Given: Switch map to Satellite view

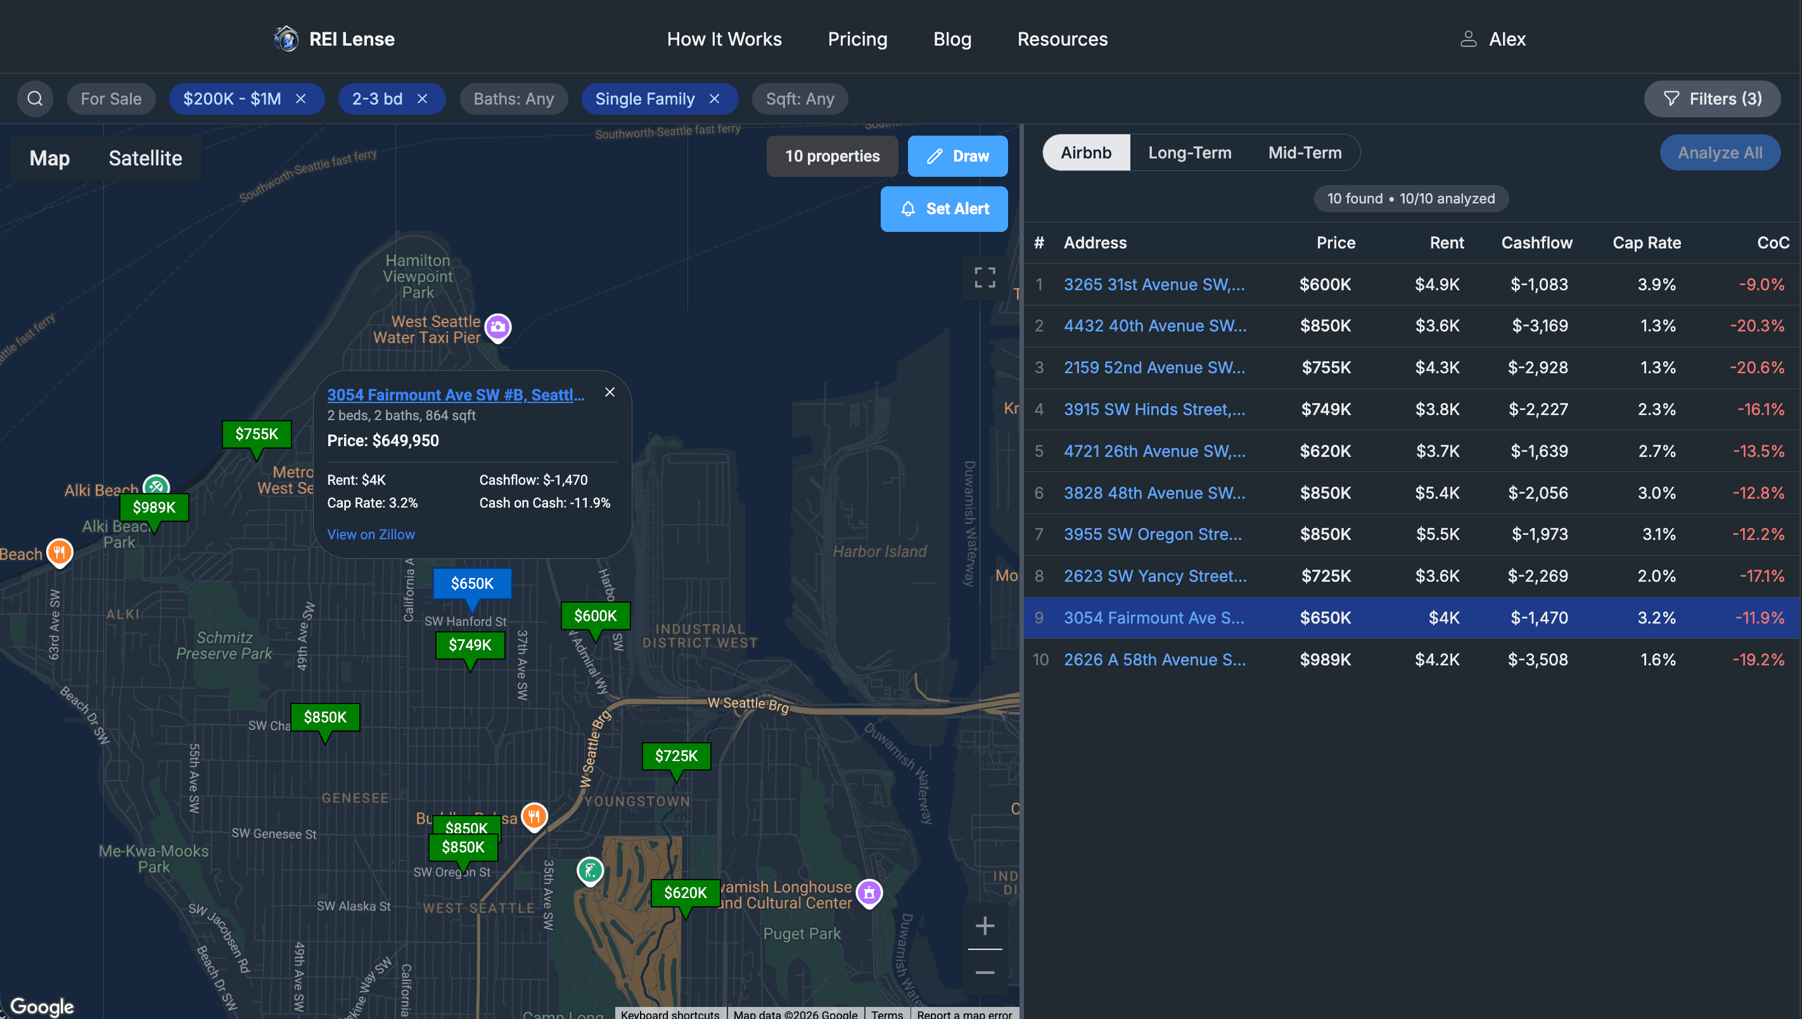Looking at the screenshot, I should 145,158.
